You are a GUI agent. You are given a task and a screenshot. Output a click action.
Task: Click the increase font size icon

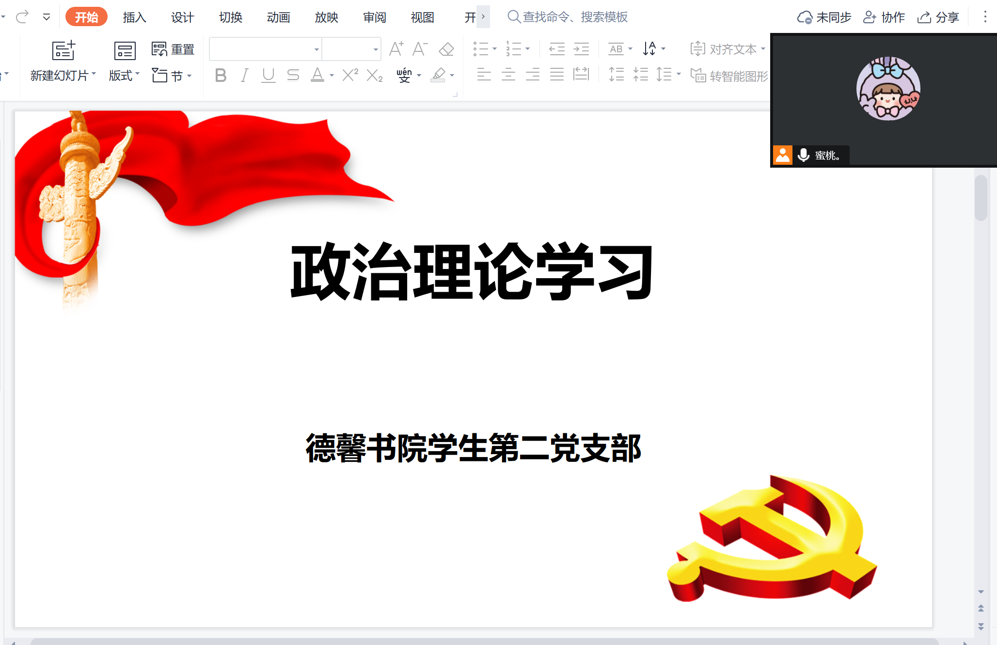(396, 49)
